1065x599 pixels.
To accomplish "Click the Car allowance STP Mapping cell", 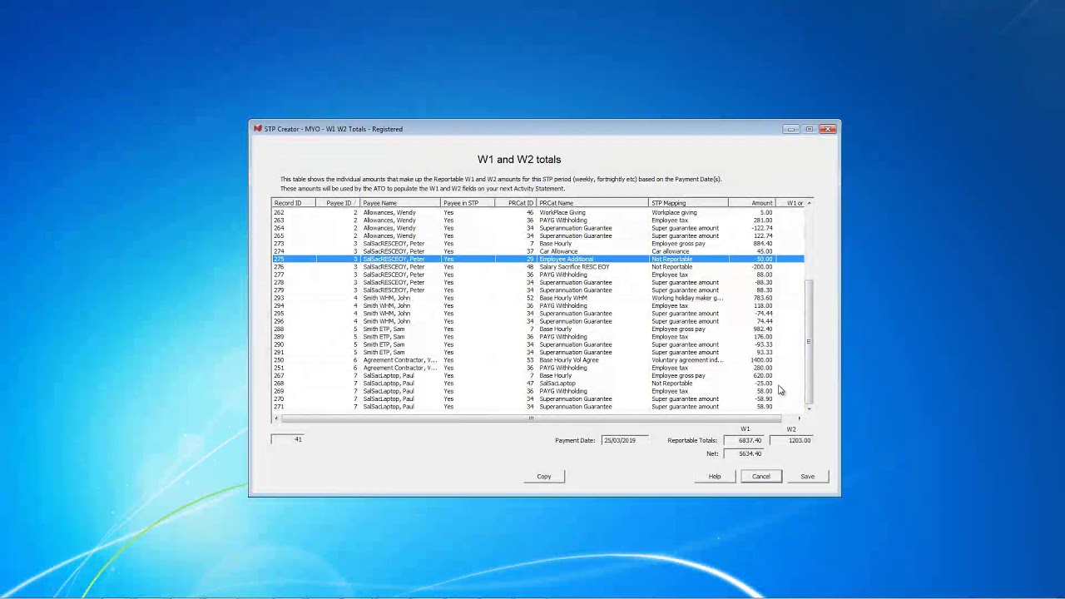I will pyautogui.click(x=670, y=251).
